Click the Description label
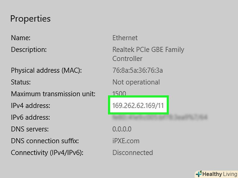238x178 pixels. click(29, 50)
